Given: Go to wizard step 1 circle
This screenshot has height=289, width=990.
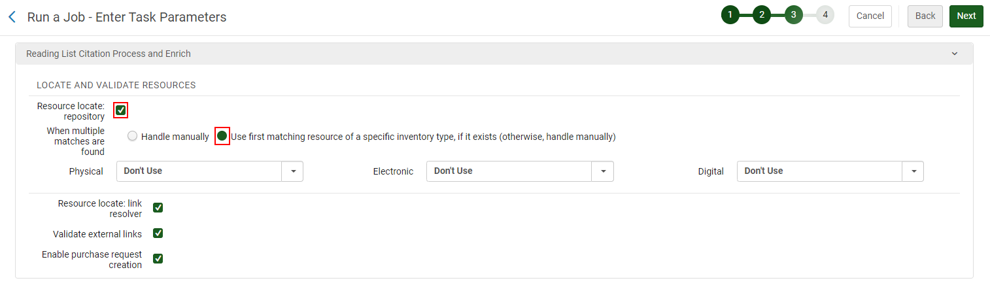Looking at the screenshot, I should (x=730, y=15).
